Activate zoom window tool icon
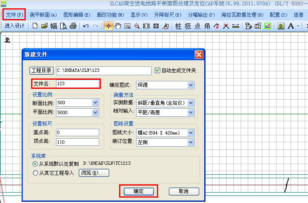308x203 pixels. (x=127, y=26)
